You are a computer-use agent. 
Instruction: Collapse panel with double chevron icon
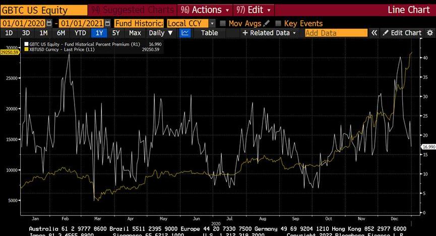pos(375,33)
